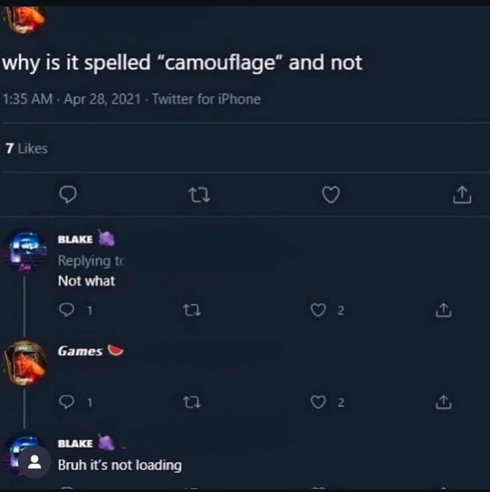Reply to the Games watermelon tweet
The width and height of the screenshot is (490, 492).
pos(66,402)
